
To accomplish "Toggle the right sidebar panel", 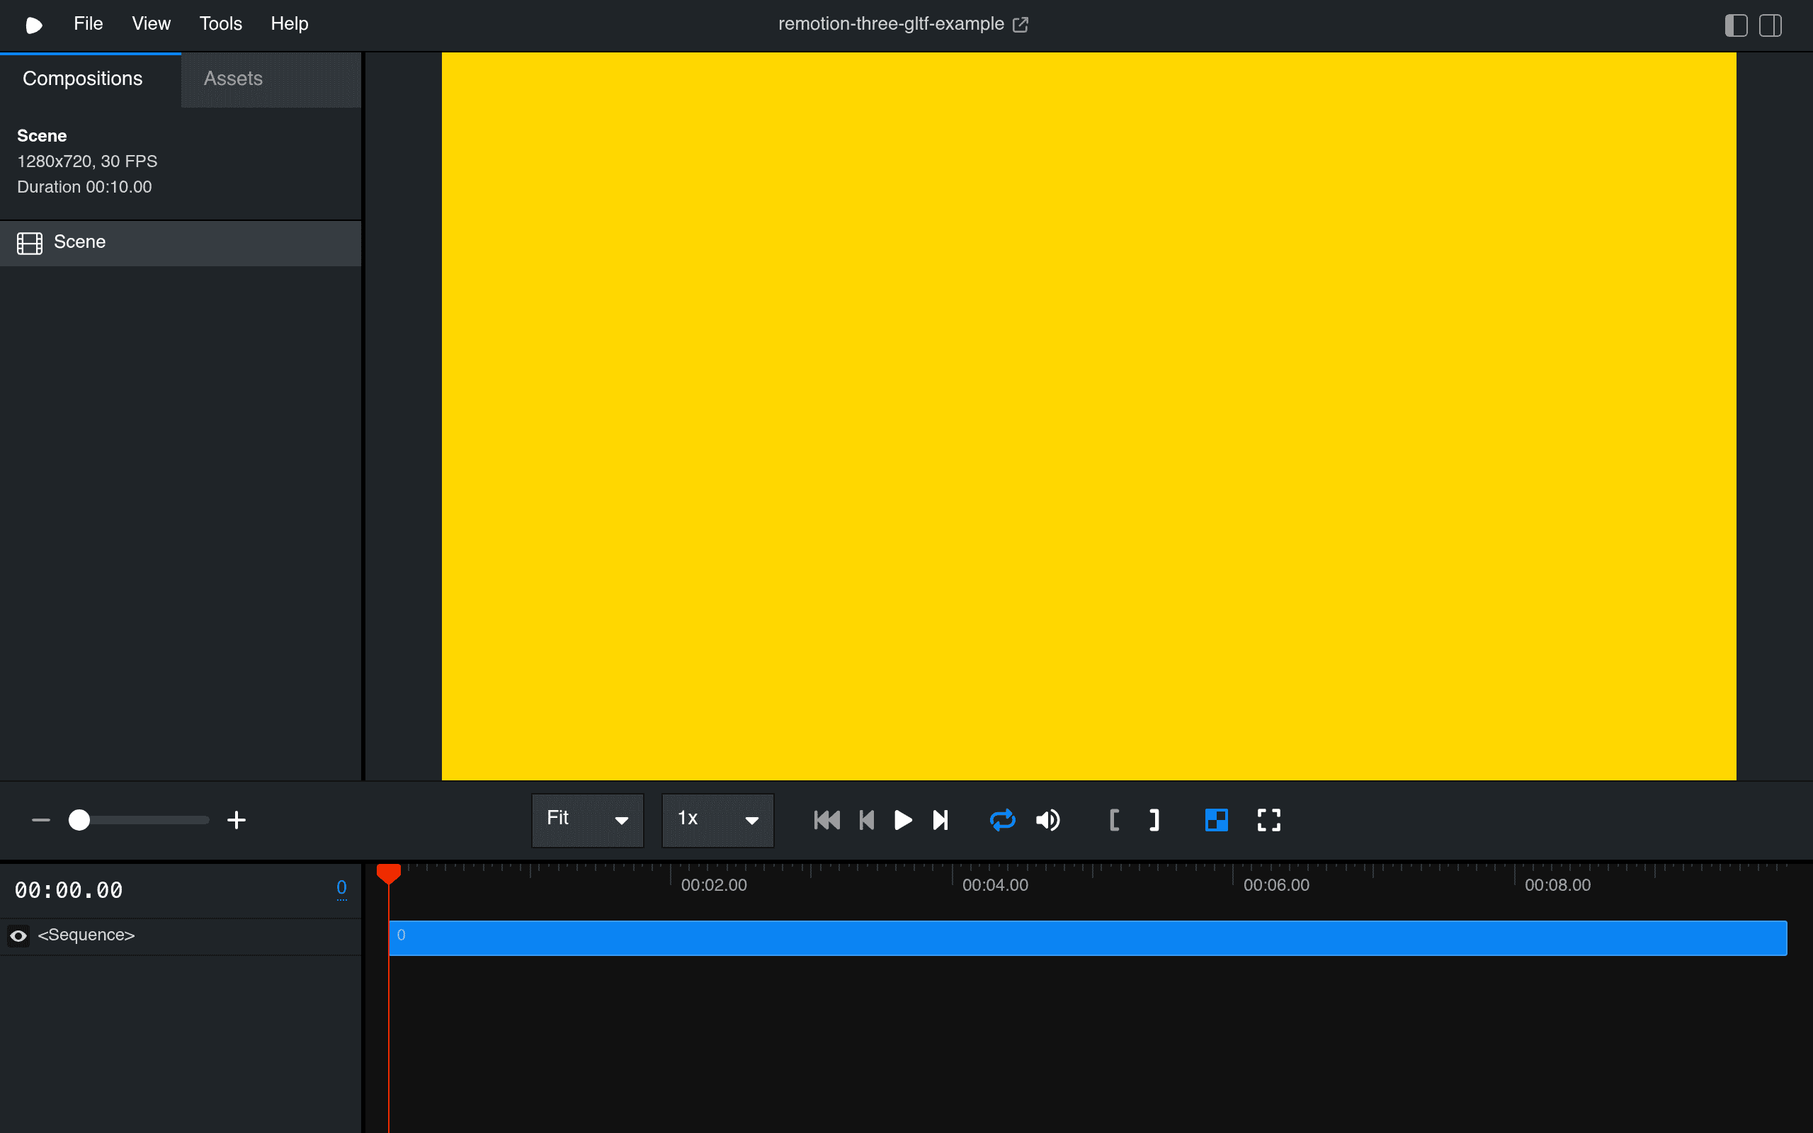I will (1771, 25).
